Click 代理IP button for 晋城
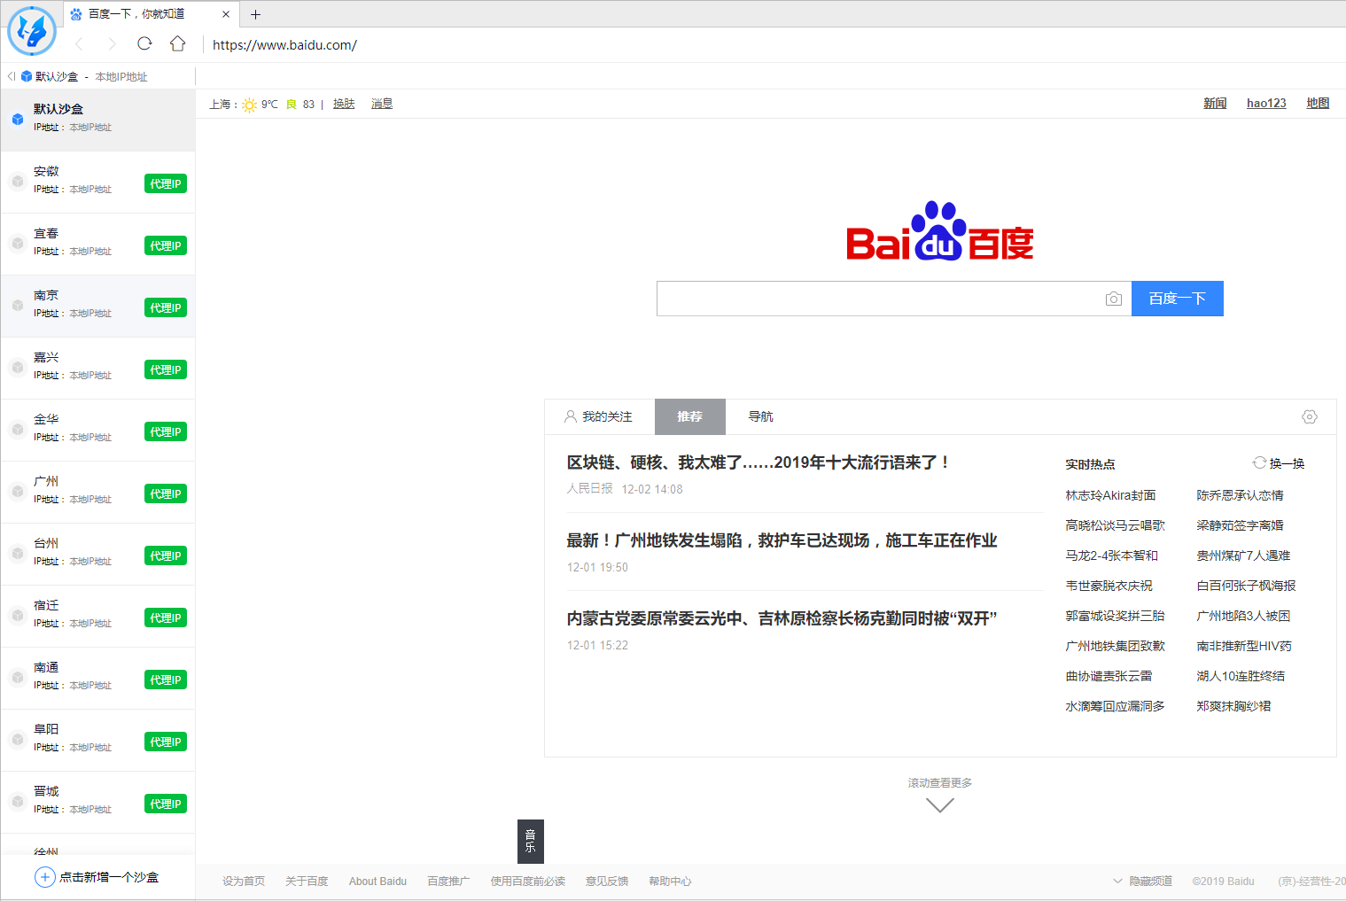Screen dimensions: 1346x901 click(x=166, y=804)
